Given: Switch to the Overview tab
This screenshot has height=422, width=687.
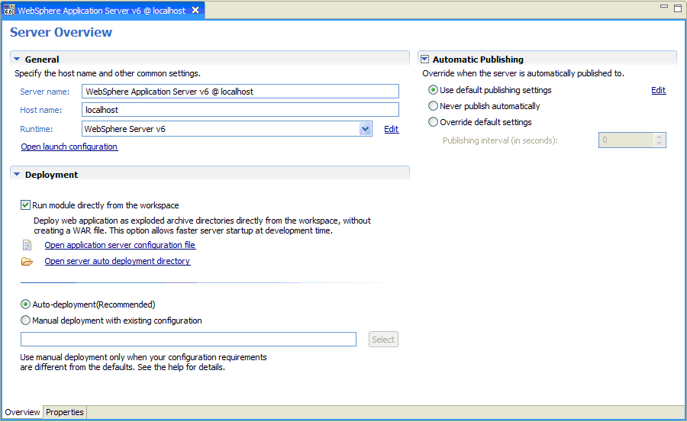Looking at the screenshot, I should click(x=22, y=412).
